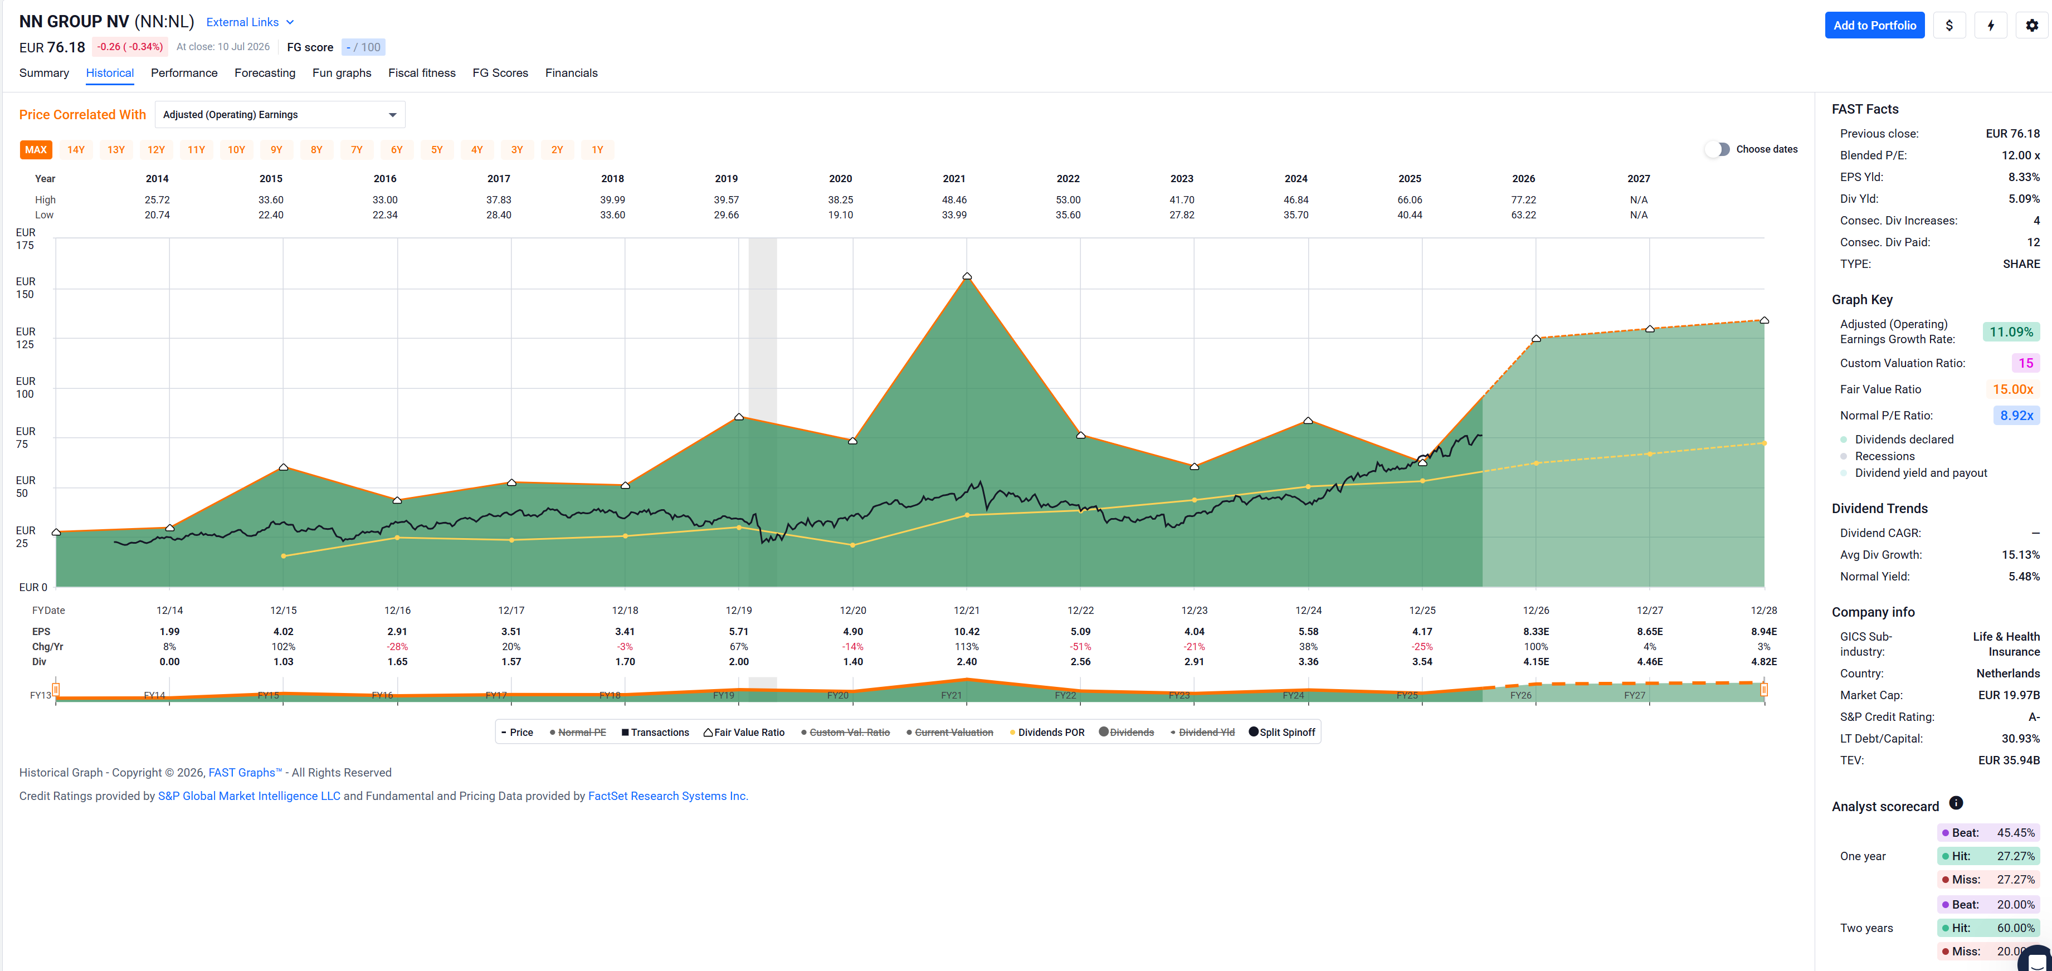Click the 12/21 fair value triangle marker
This screenshot has height=971, width=2052.
(967, 276)
